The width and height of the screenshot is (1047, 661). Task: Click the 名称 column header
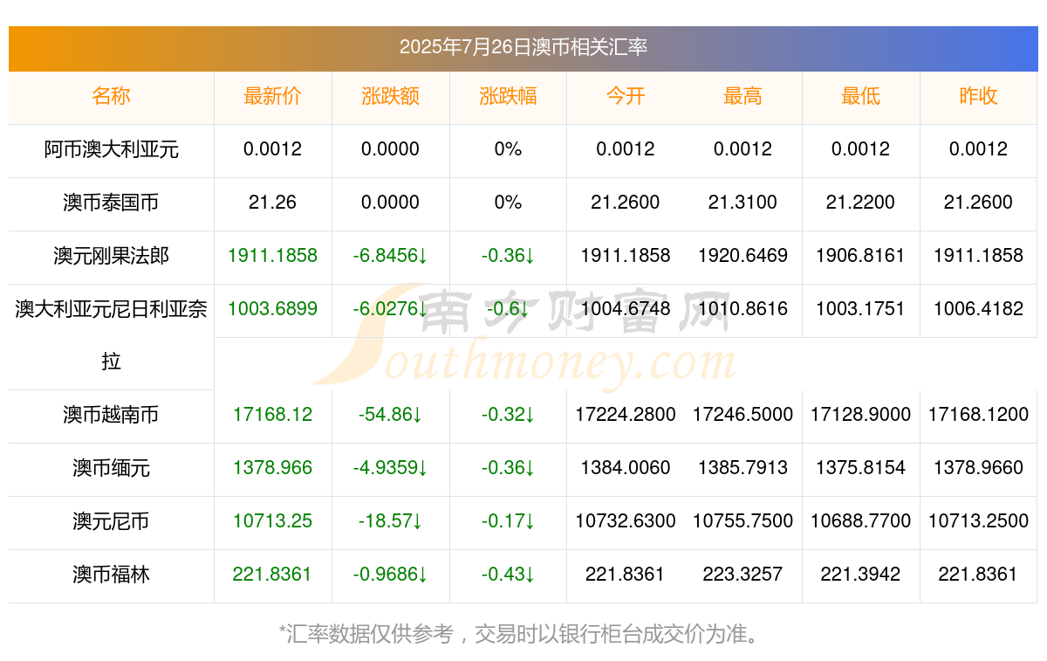pos(111,96)
